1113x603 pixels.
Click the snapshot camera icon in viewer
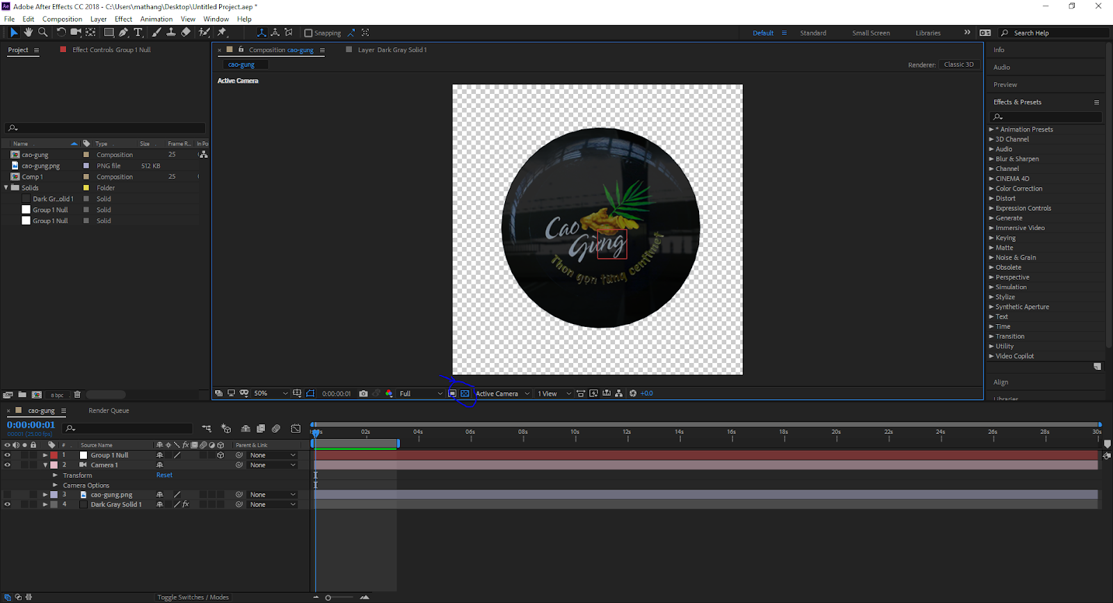pos(363,393)
